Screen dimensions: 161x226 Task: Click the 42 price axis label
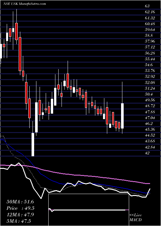point(147,153)
